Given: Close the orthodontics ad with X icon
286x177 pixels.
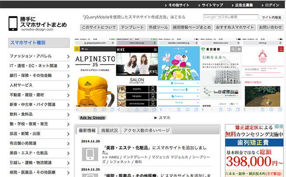Looking at the screenshot, I should click(281, 126).
